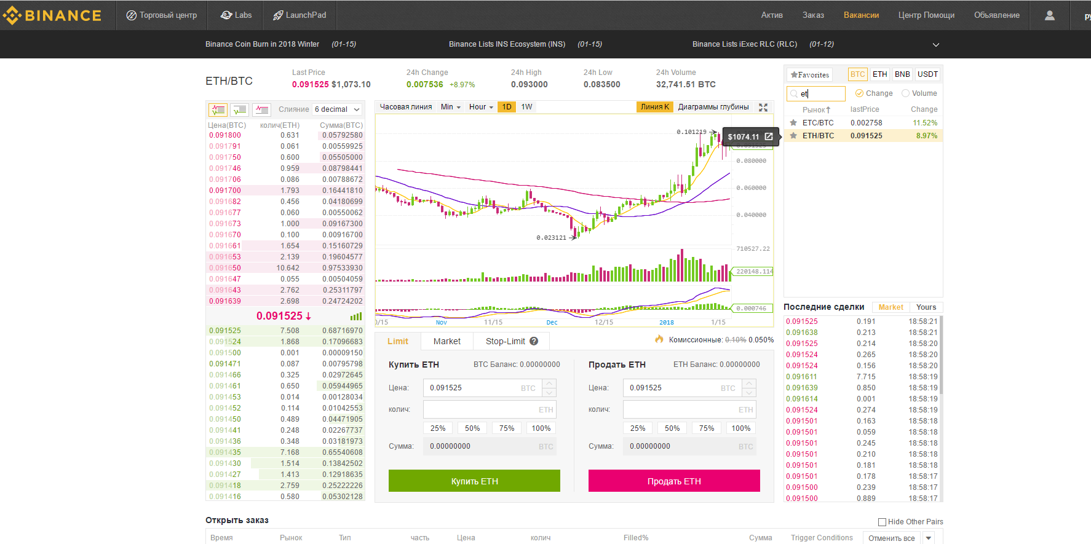Click Продать ETH button
The width and height of the screenshot is (1091, 544).
coord(674,481)
